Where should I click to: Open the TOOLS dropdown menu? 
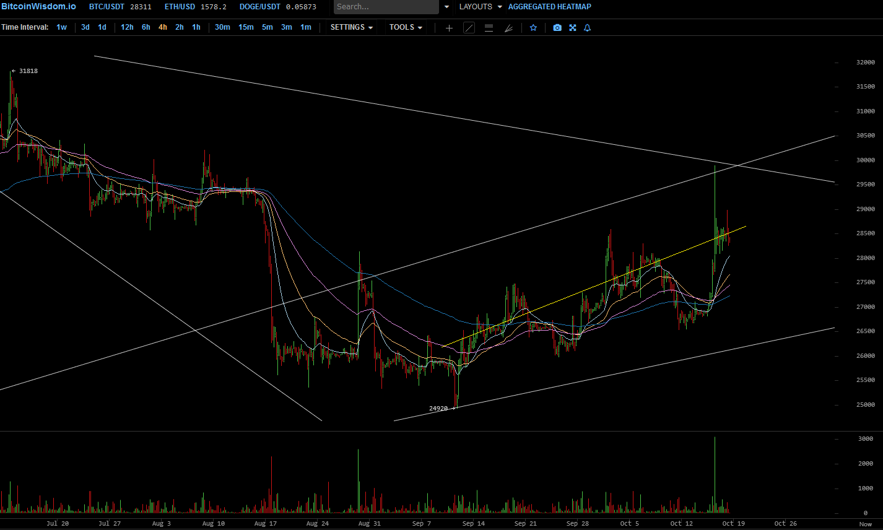[x=406, y=27]
